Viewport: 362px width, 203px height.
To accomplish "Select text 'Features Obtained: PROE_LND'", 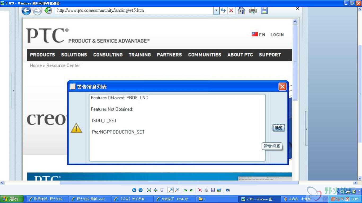I will coord(120,98).
